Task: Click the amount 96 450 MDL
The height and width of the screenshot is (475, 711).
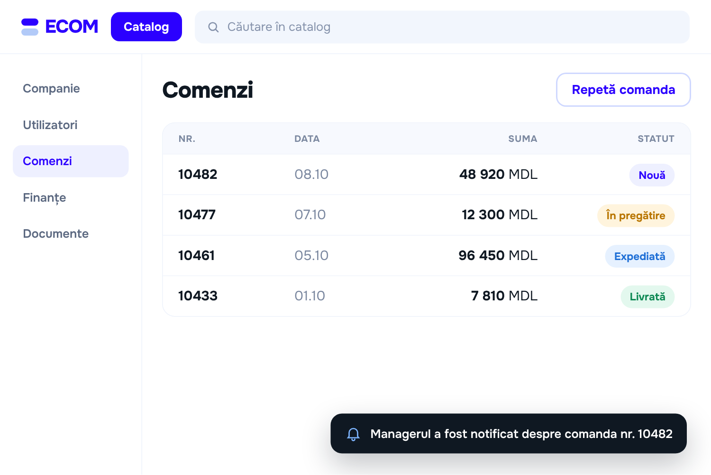Action: click(x=498, y=256)
